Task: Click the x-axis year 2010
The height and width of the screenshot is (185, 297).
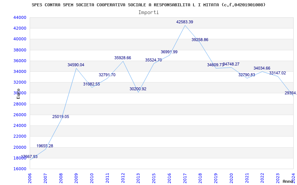Action: click(92, 178)
